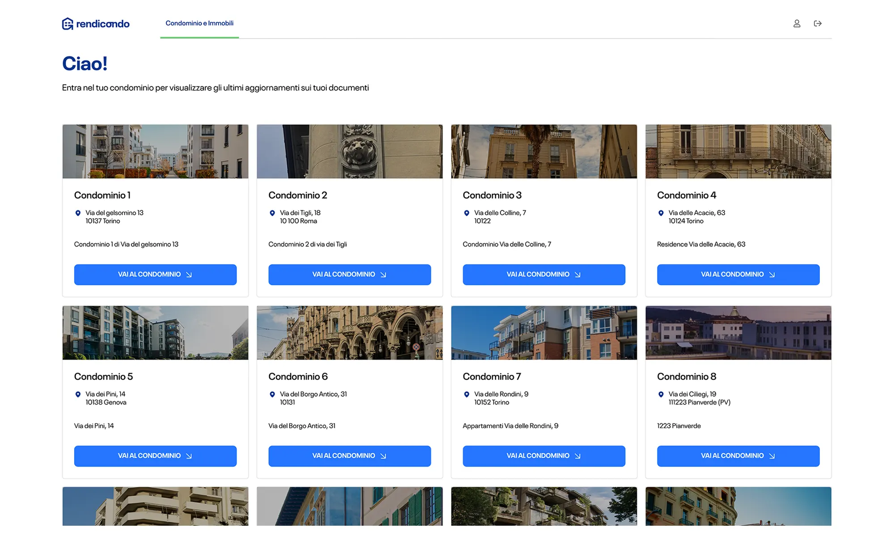This screenshot has width=894, height=536.
Task: Click the Condominio 2 lion relief photo
Action: [350, 151]
